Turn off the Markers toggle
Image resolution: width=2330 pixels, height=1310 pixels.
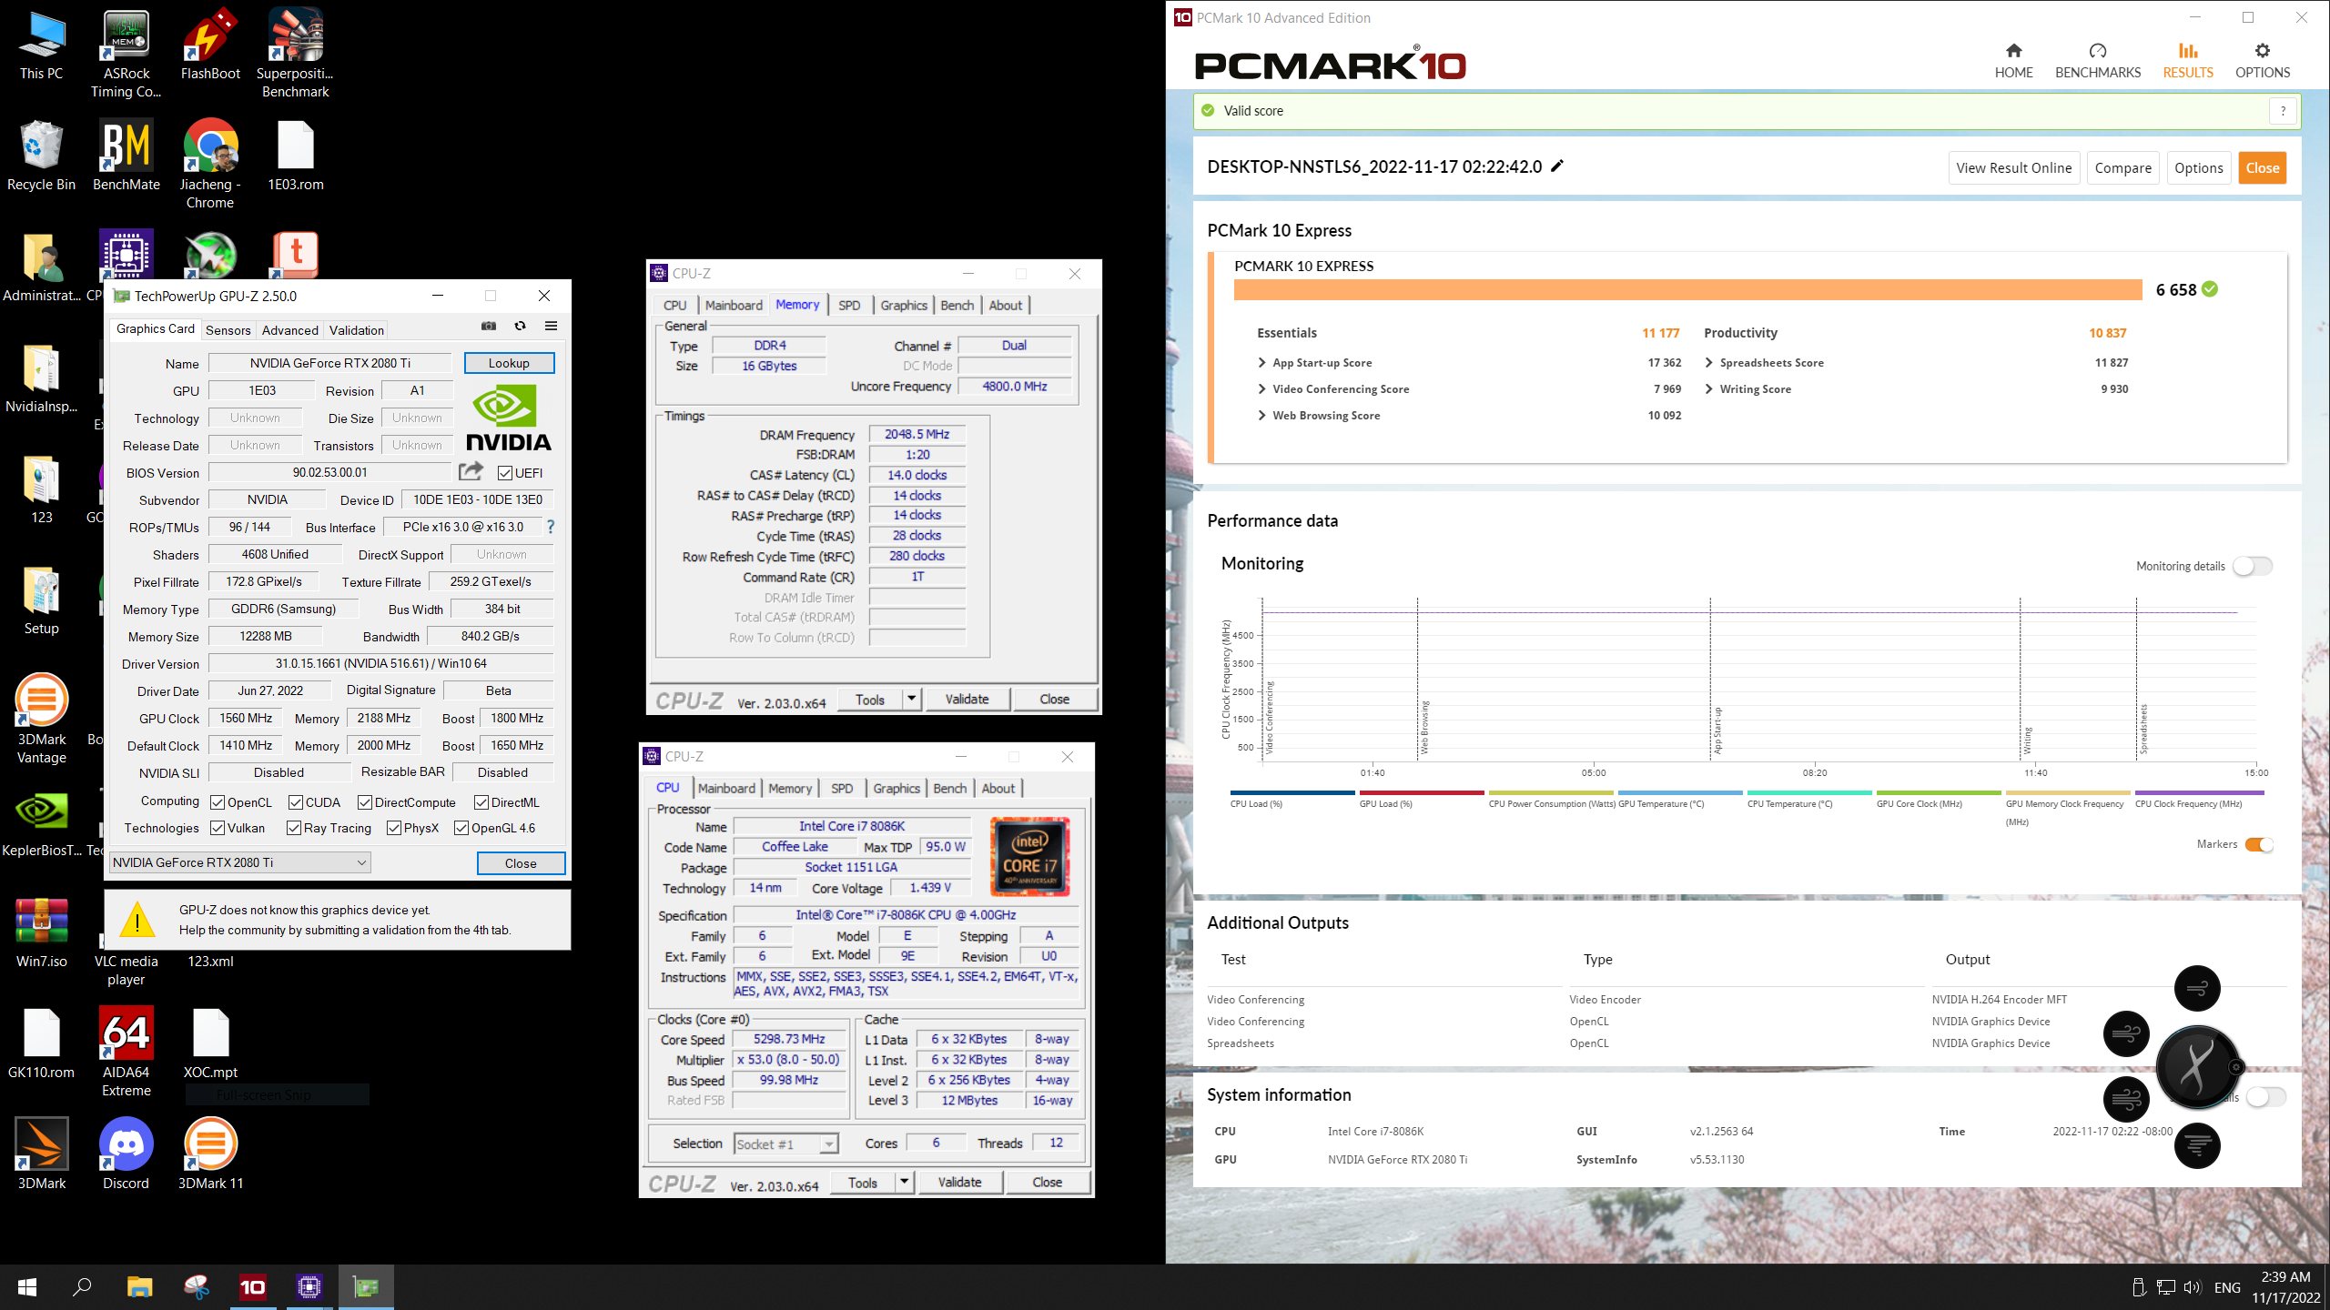pos(2259,844)
